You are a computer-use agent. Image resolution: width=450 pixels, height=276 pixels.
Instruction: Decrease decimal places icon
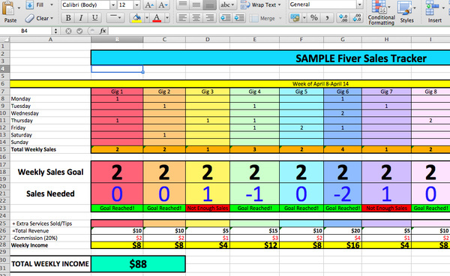click(x=357, y=18)
